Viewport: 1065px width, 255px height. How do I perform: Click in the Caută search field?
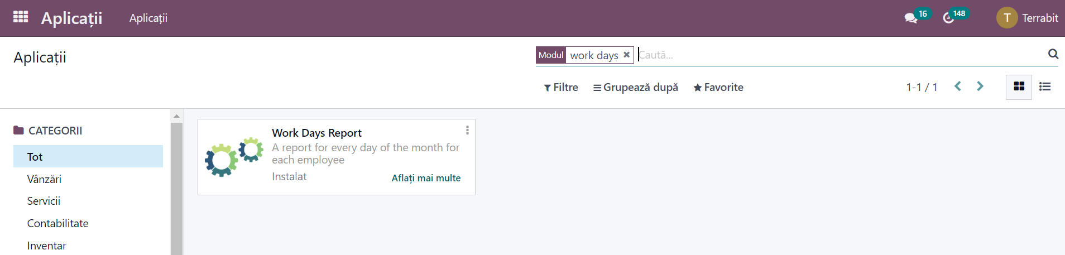[x=840, y=55]
